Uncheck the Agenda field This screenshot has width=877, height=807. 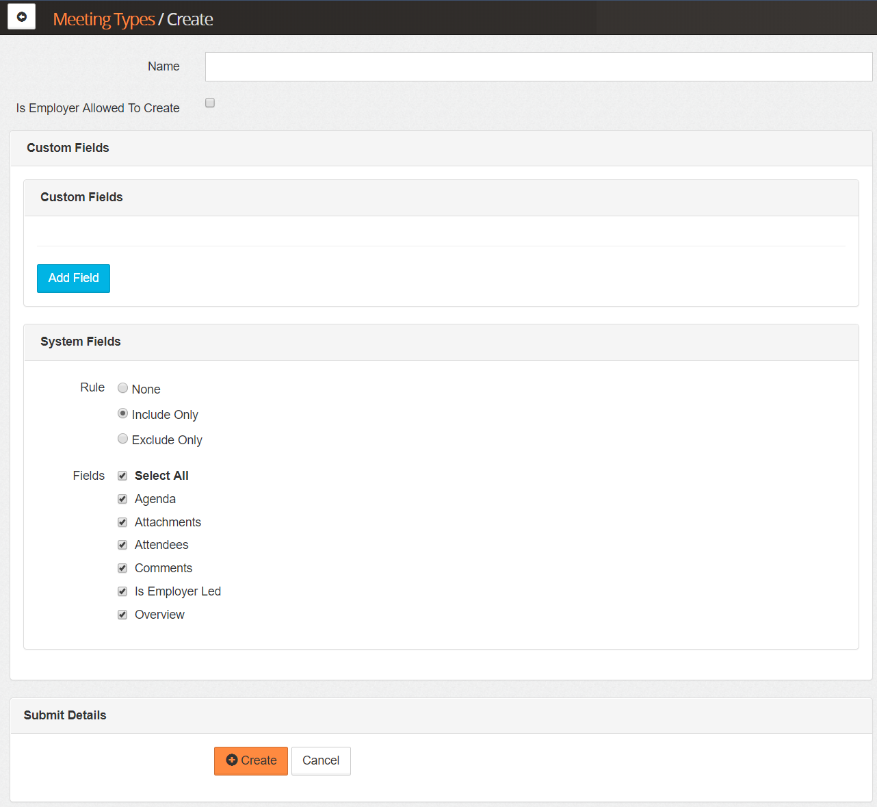tap(122, 499)
